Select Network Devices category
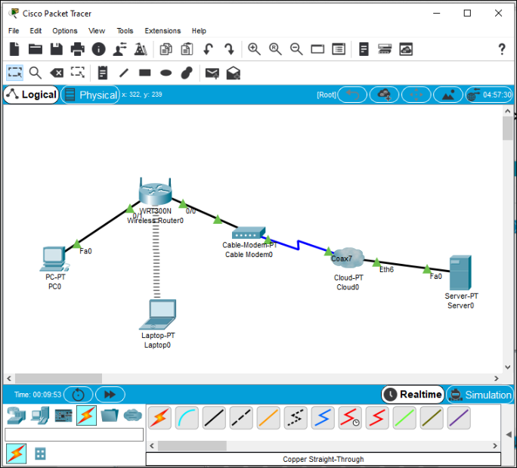517x468 pixels. 16,416
